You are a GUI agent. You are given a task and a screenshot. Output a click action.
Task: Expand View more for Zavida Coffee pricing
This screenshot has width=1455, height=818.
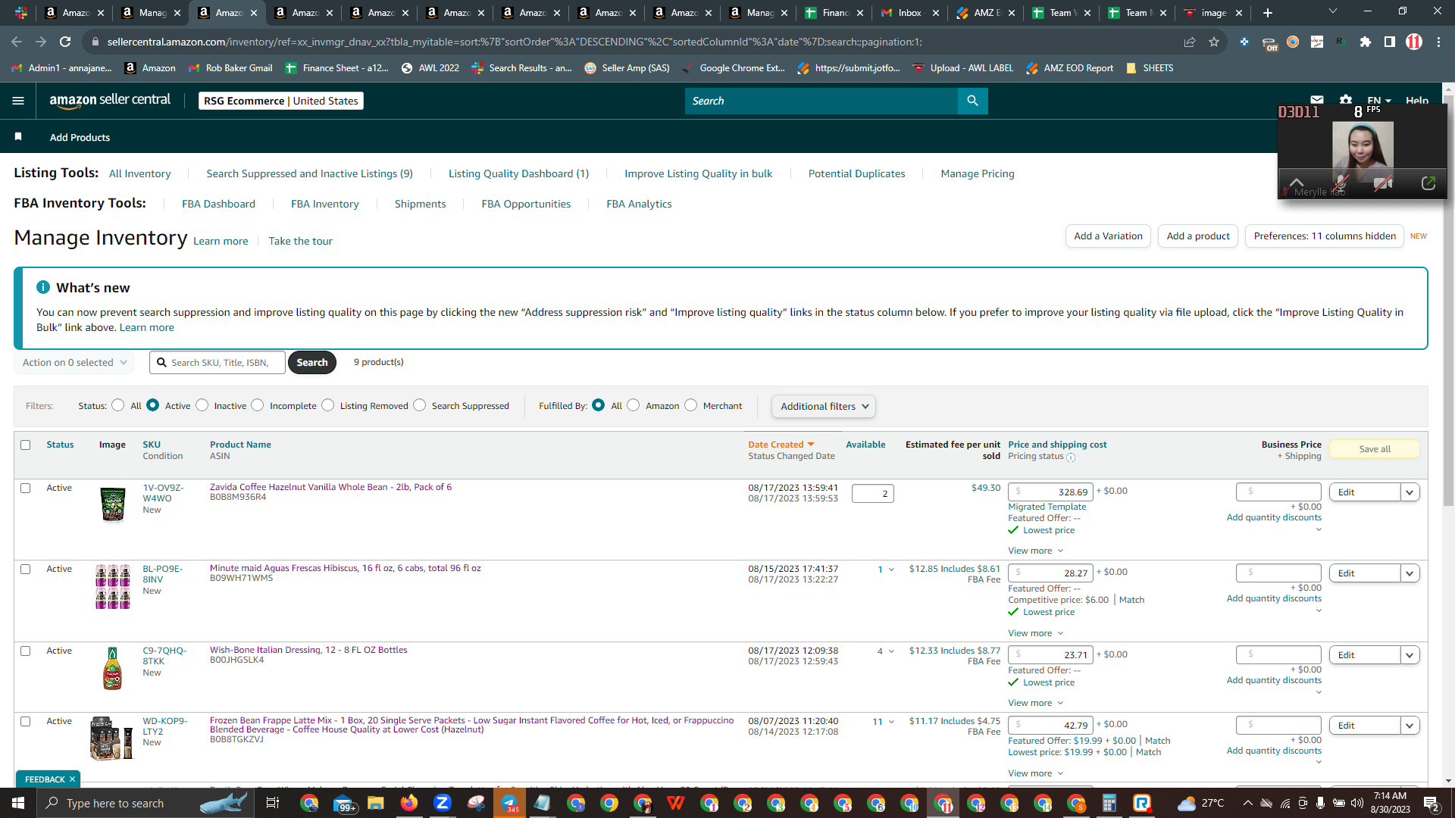click(x=1036, y=551)
